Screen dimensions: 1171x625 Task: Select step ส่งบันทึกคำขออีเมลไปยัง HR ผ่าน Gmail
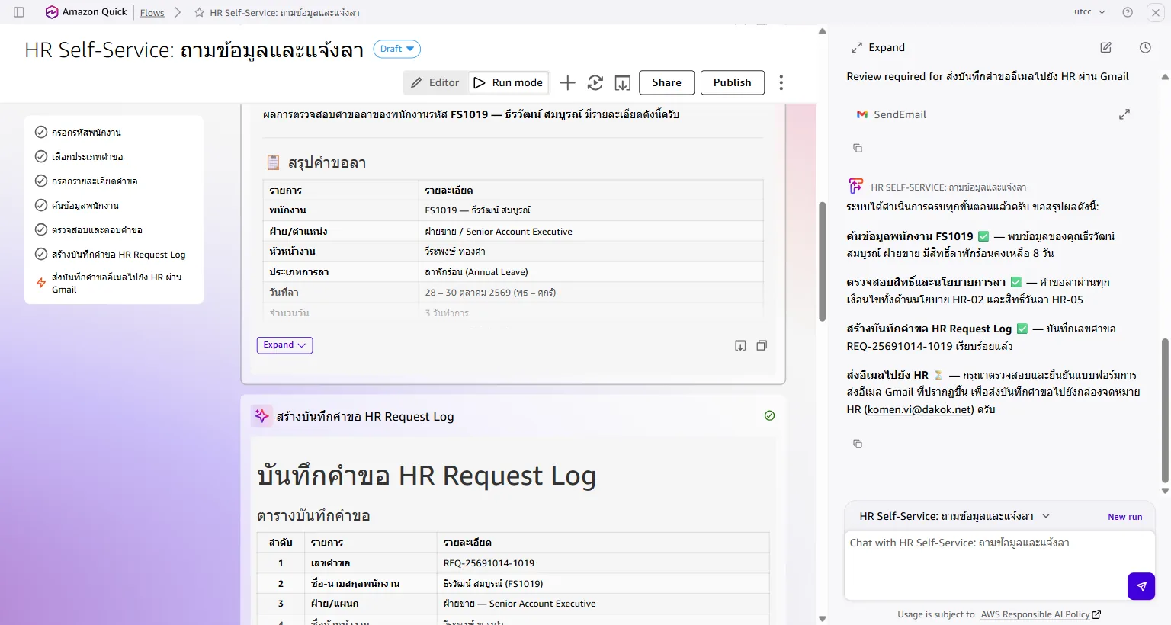pos(114,283)
